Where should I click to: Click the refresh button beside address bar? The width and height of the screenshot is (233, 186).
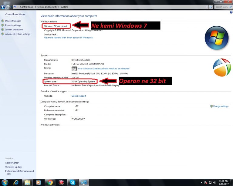pos(211,7)
